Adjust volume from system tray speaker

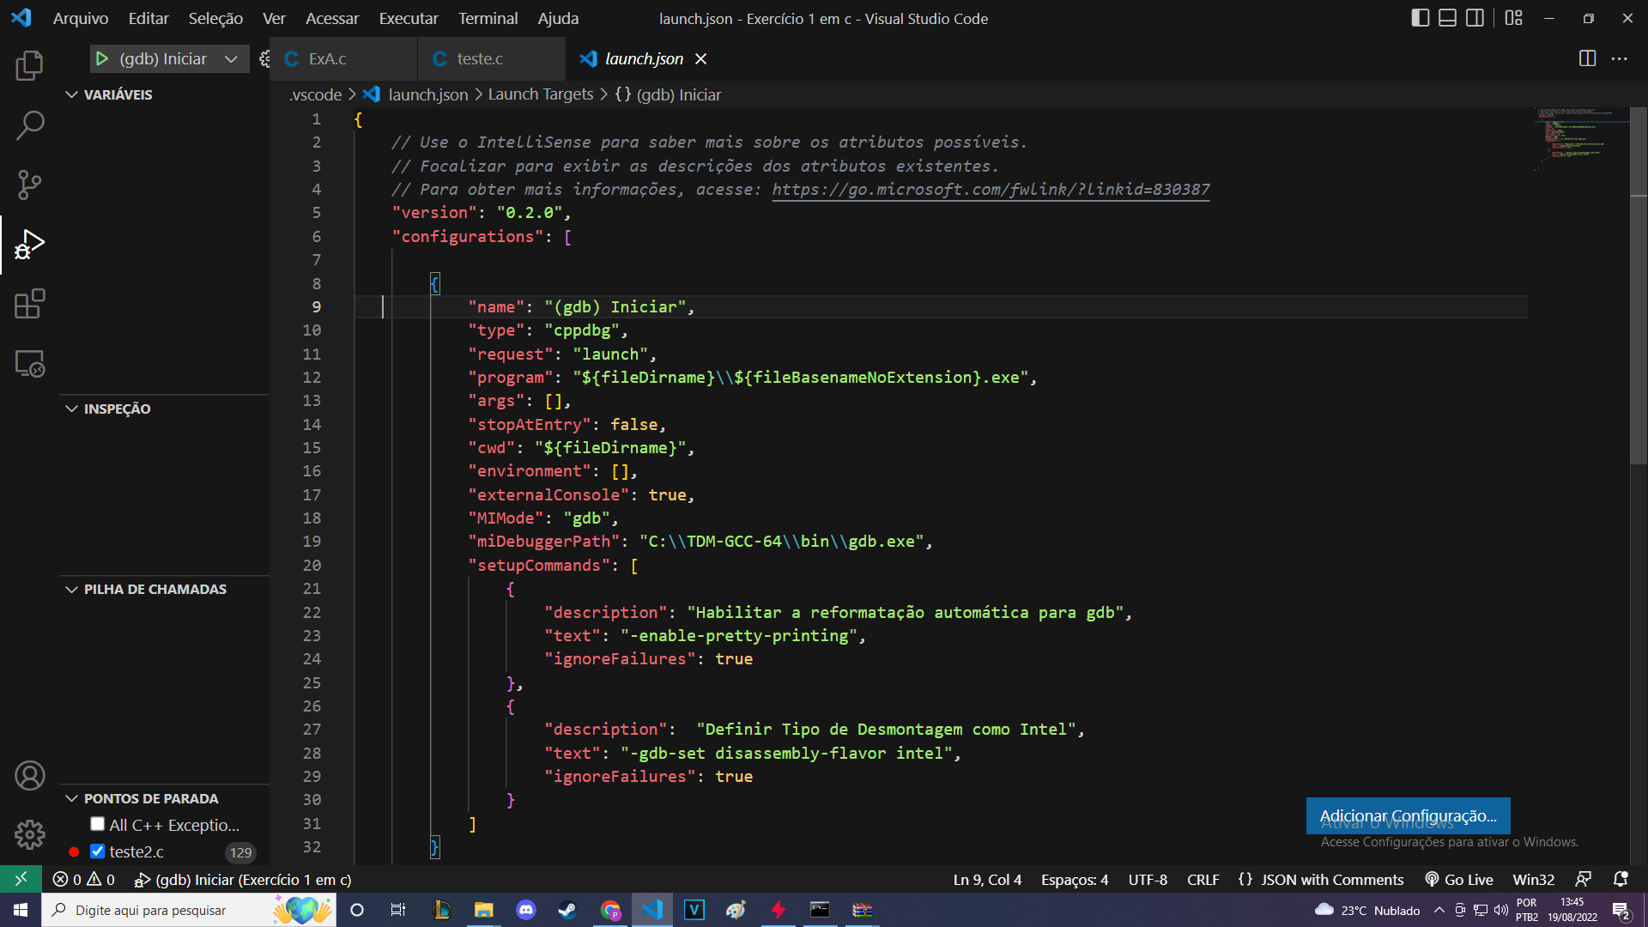point(1500,910)
